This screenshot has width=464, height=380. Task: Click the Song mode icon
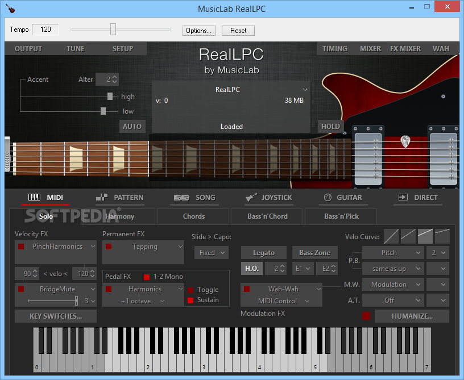tap(181, 198)
